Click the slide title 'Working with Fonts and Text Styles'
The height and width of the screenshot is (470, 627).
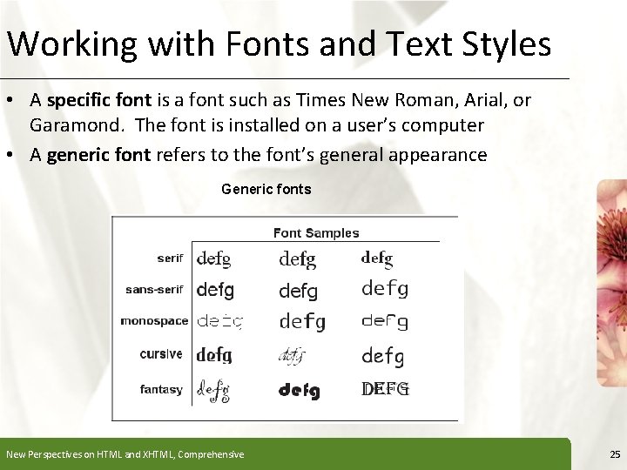(x=280, y=44)
